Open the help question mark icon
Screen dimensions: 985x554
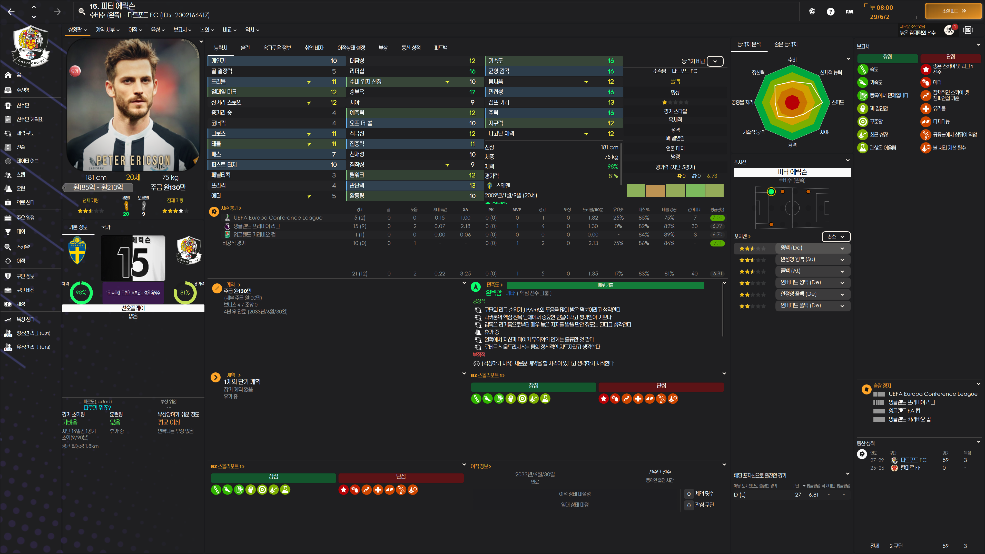(830, 12)
